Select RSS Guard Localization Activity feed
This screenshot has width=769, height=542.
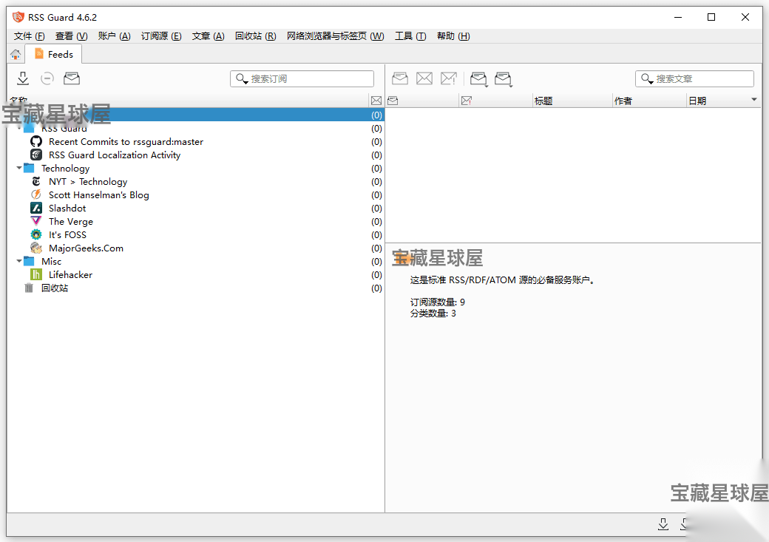pyautogui.click(x=195, y=155)
